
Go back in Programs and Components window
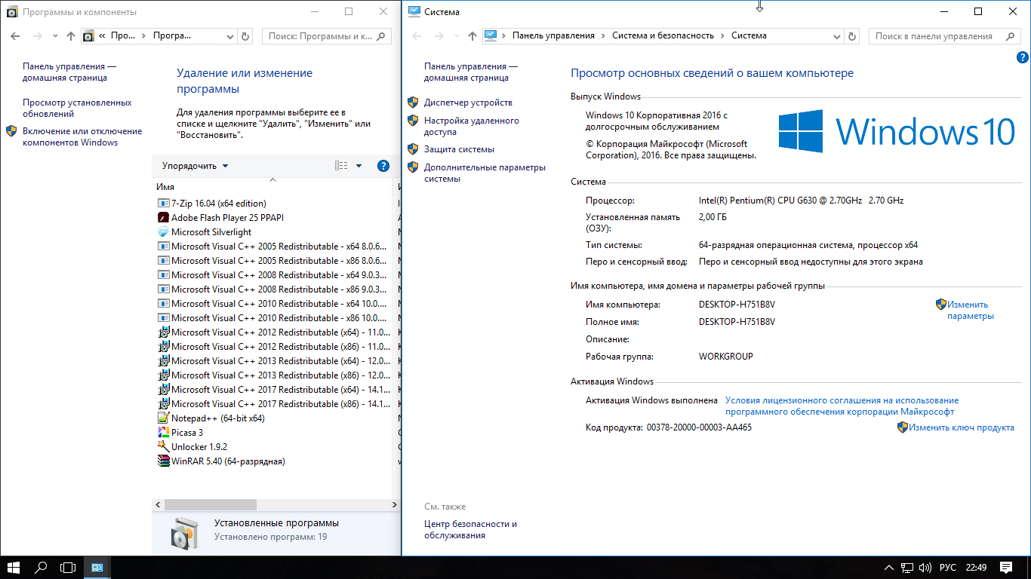(15, 35)
